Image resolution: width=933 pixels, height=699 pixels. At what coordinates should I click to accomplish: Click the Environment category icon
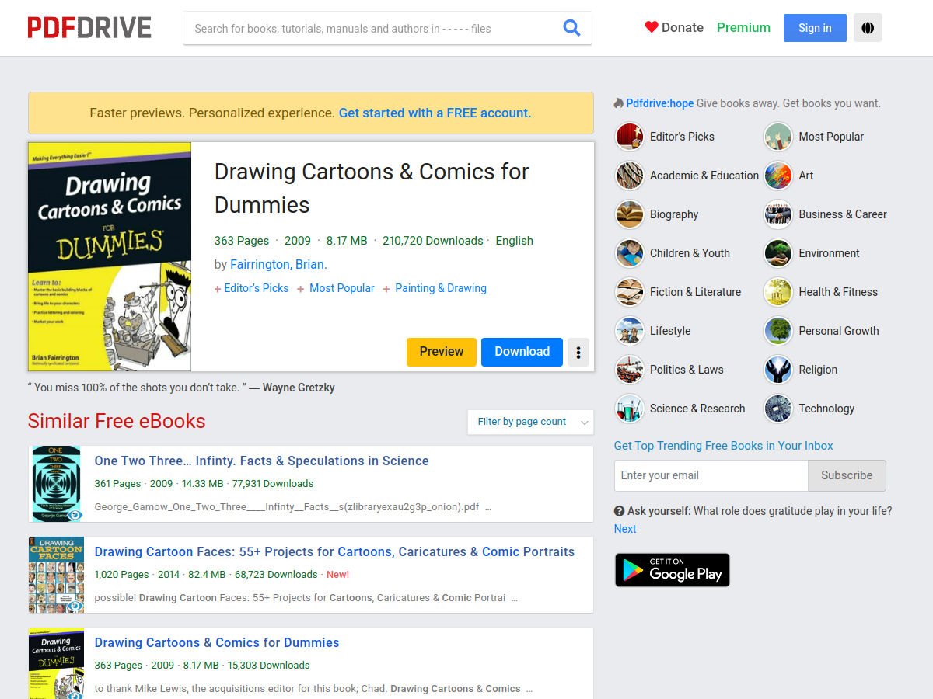click(x=777, y=253)
